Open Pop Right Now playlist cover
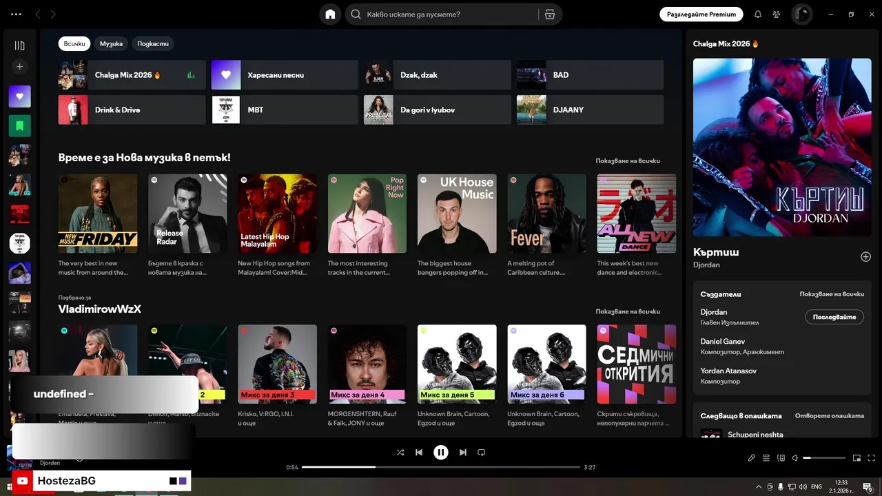 point(367,214)
